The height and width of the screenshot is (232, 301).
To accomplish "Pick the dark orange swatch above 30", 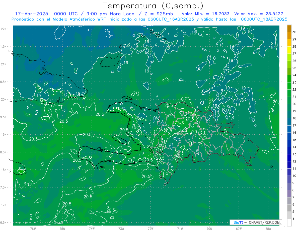I will [289, 29].
